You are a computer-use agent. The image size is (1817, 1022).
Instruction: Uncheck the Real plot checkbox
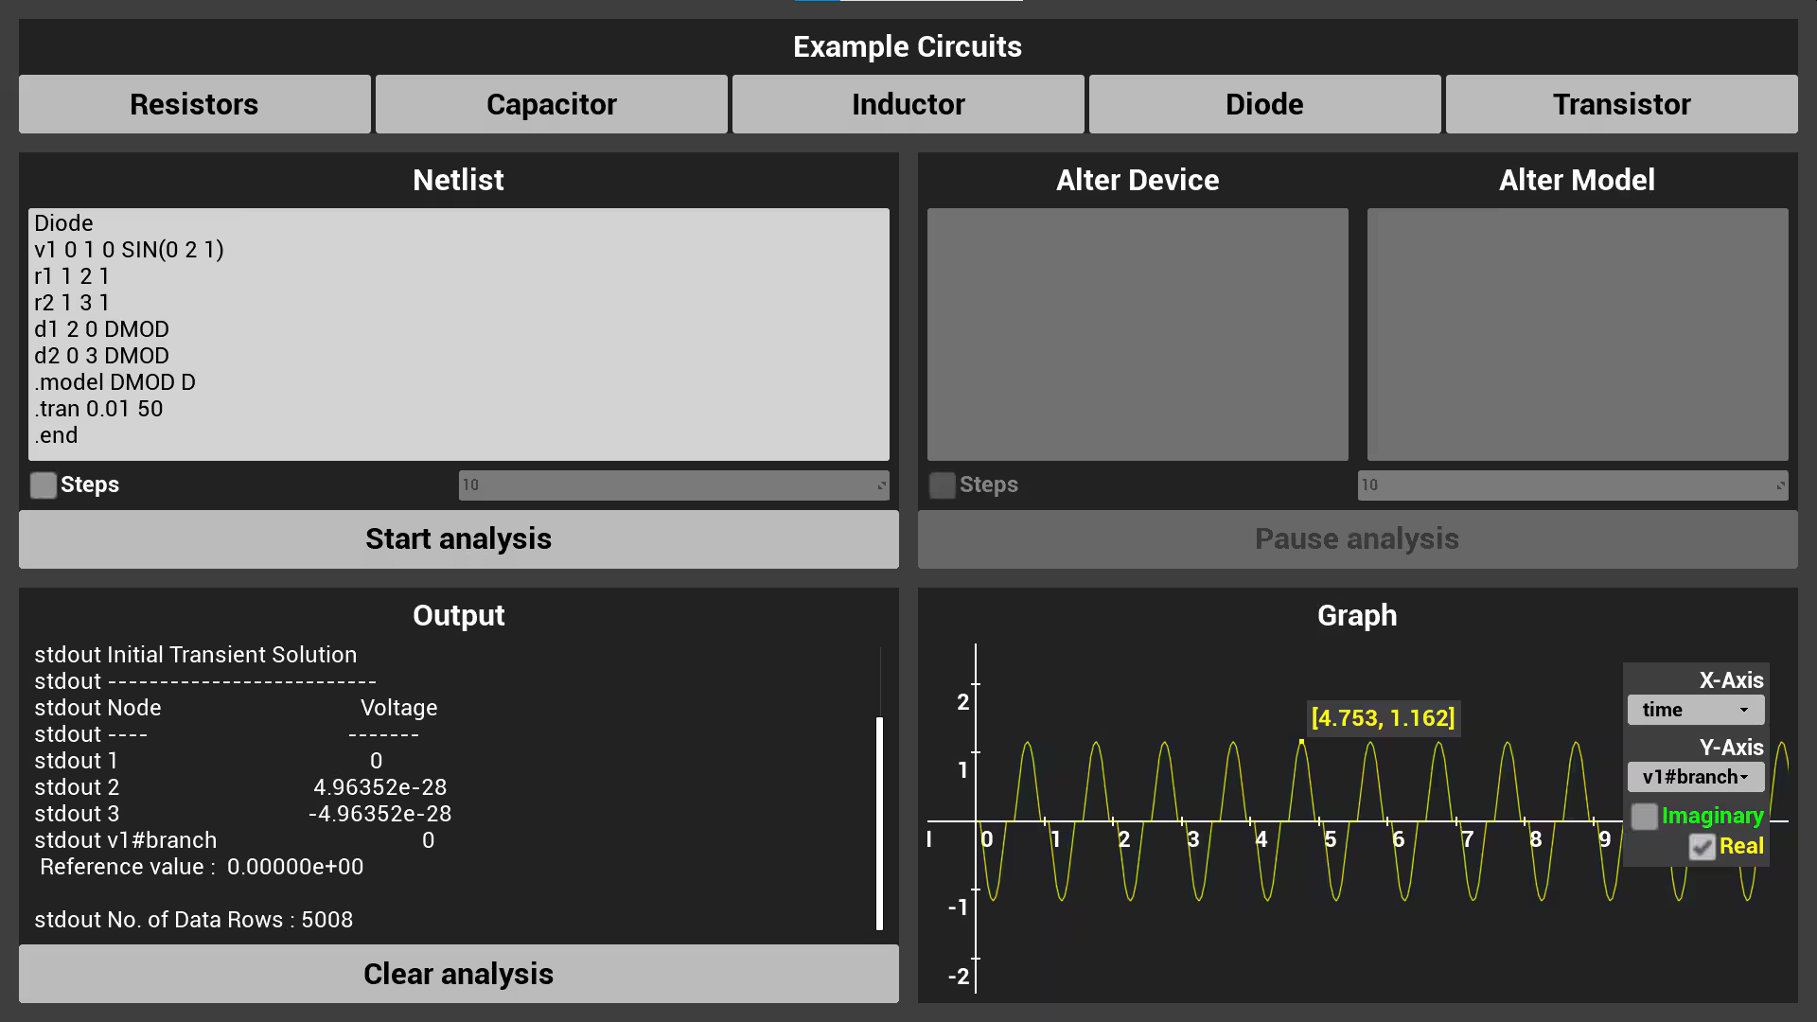click(x=1702, y=847)
